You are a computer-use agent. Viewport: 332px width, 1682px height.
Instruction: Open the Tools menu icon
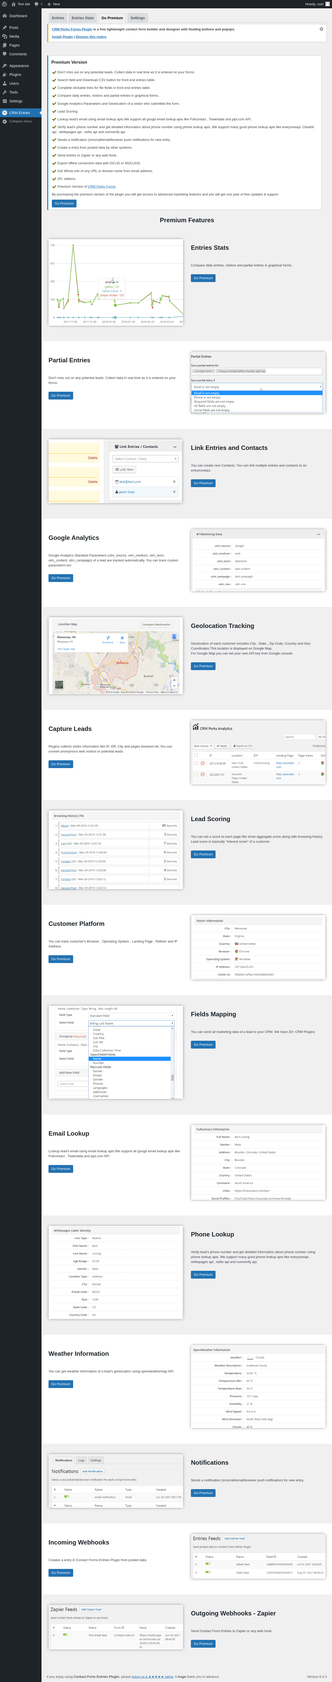(x=5, y=92)
